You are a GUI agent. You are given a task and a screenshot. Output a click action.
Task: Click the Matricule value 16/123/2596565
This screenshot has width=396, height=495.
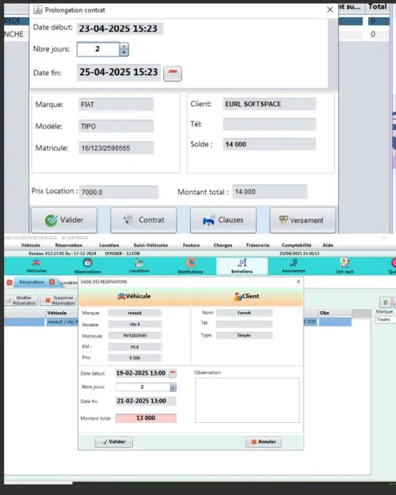point(116,148)
